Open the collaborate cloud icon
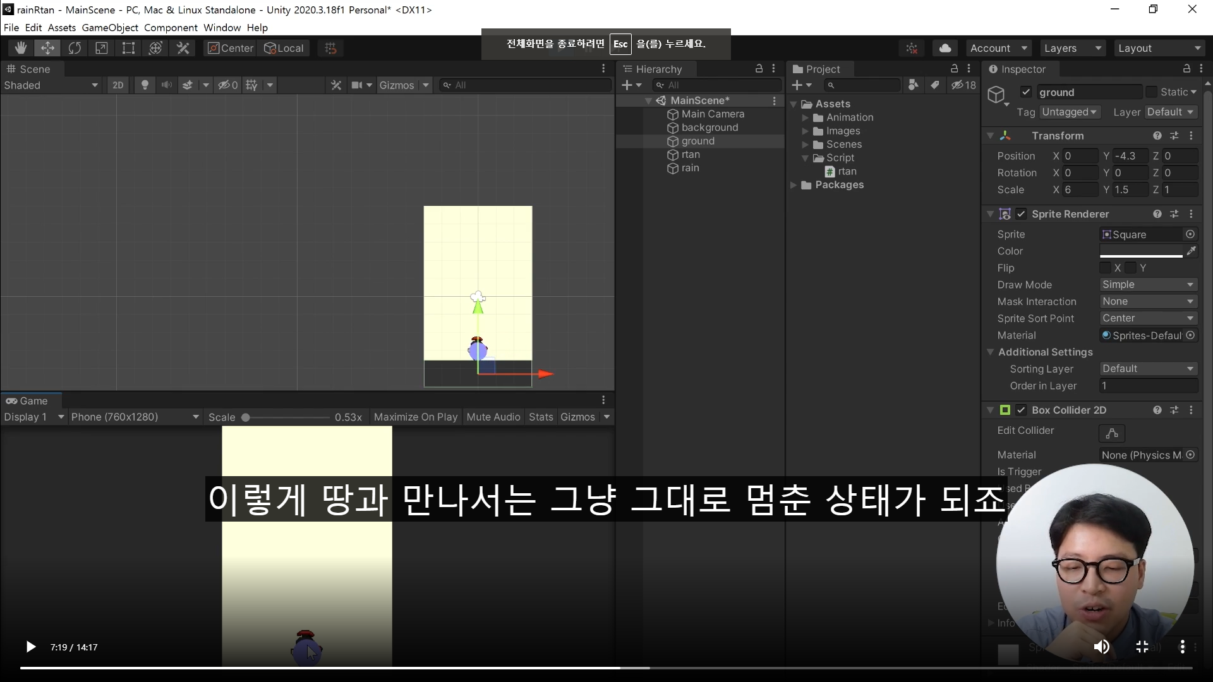Screen dimensions: 1213x682 point(945,48)
